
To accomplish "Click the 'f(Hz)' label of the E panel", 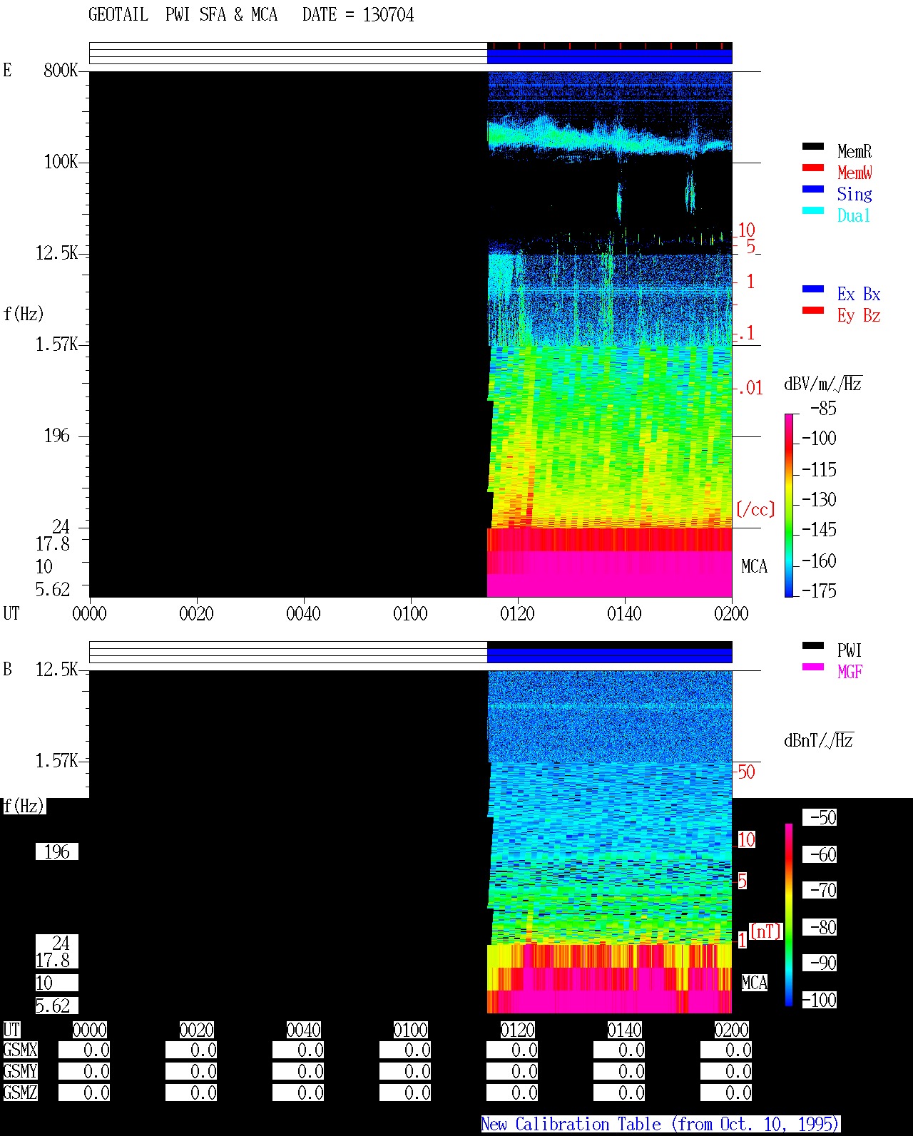I will pyautogui.click(x=24, y=314).
